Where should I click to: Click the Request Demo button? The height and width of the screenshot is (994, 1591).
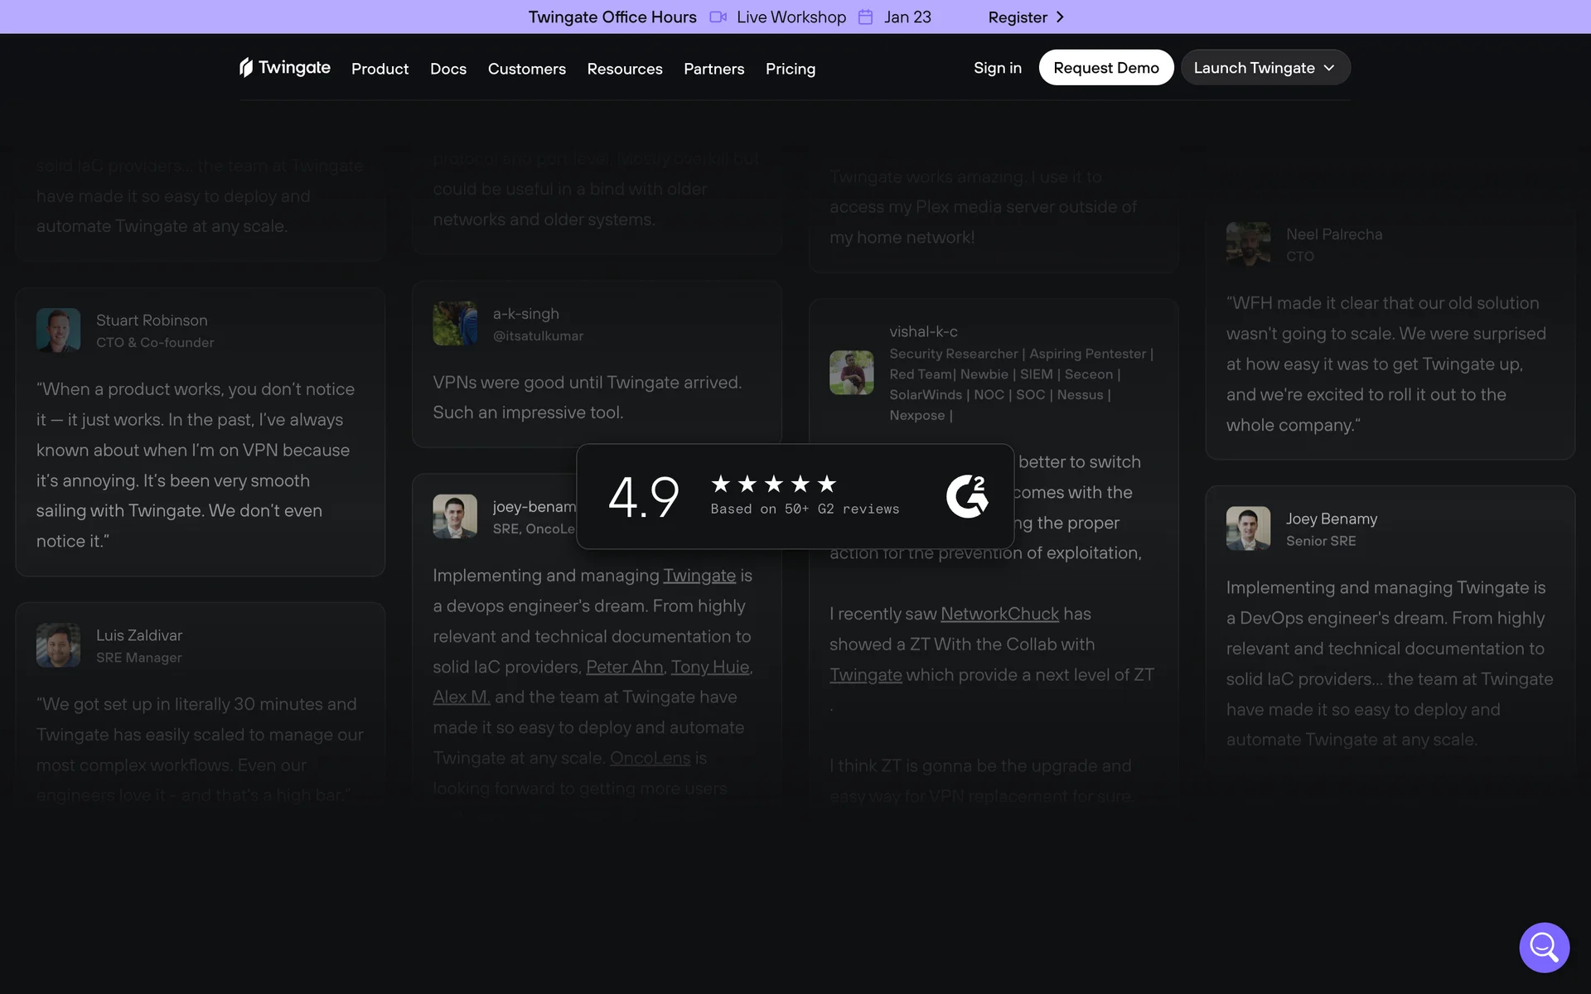[x=1105, y=68]
